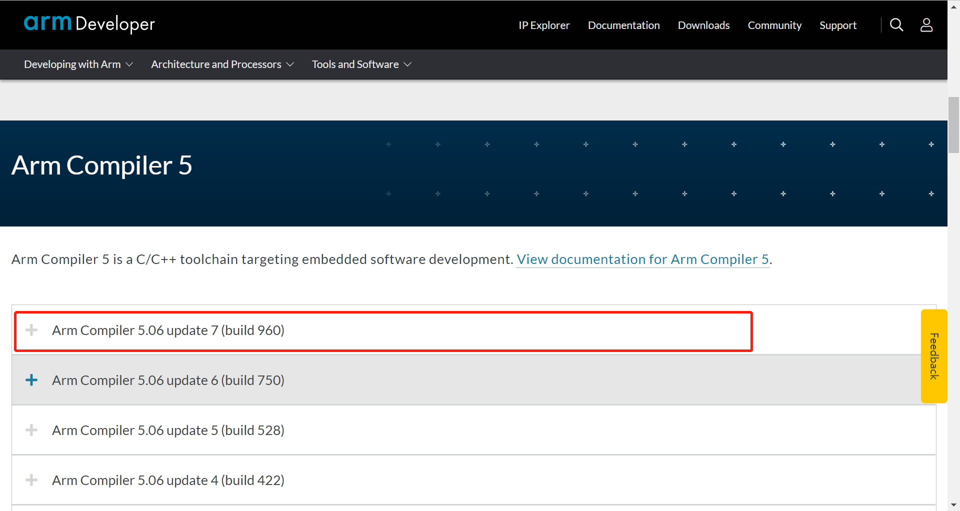The width and height of the screenshot is (960, 511).
Task: Expand Arm Compiler 5.06 update 4 plus icon
Action: click(x=31, y=480)
